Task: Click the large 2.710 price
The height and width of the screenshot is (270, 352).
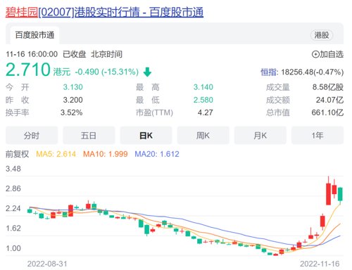Action: click(x=28, y=70)
